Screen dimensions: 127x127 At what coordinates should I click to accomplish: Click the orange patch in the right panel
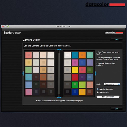(82, 55)
